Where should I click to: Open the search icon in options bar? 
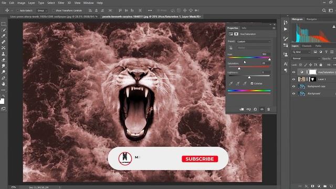tap(324, 10)
